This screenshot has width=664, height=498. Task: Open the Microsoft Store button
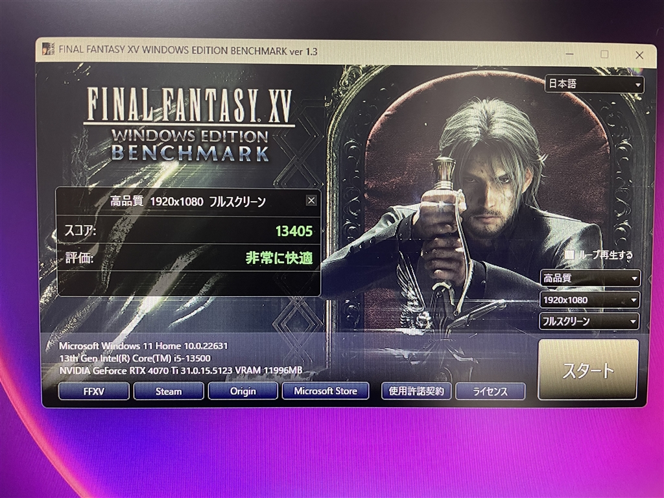326,391
